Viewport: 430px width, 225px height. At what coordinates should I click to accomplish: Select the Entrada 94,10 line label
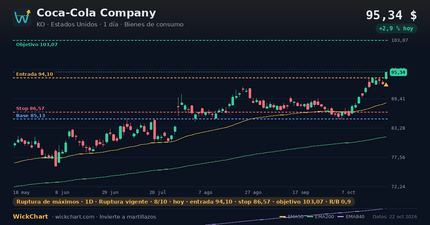click(x=34, y=74)
